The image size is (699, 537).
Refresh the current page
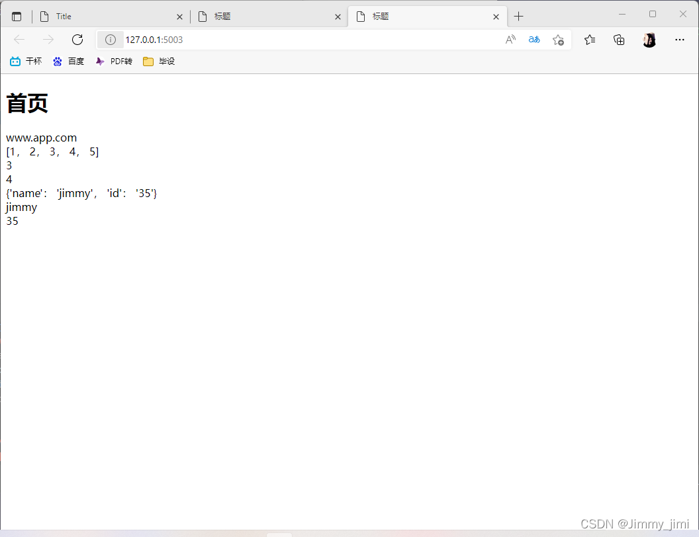pyautogui.click(x=77, y=40)
